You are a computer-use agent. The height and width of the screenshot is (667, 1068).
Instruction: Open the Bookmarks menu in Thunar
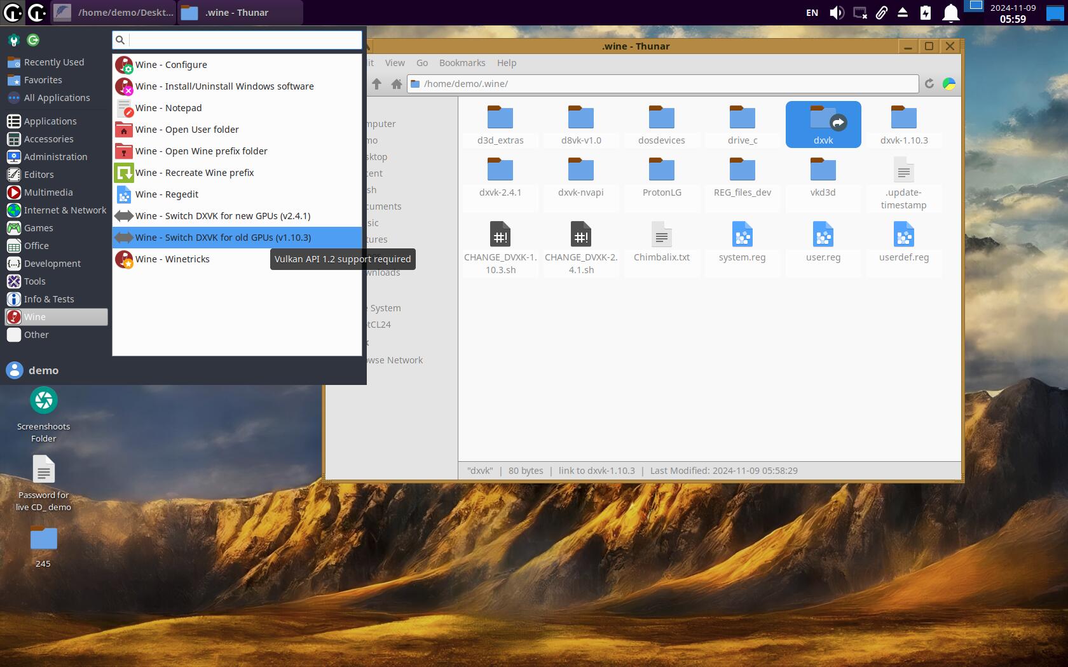pyautogui.click(x=462, y=63)
